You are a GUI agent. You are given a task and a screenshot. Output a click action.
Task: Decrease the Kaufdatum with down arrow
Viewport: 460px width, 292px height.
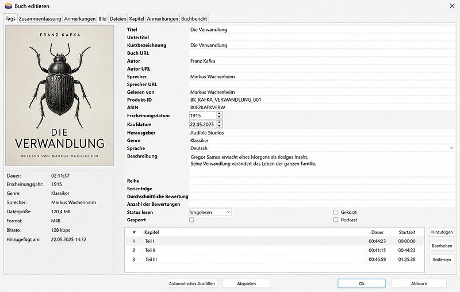[x=219, y=126]
